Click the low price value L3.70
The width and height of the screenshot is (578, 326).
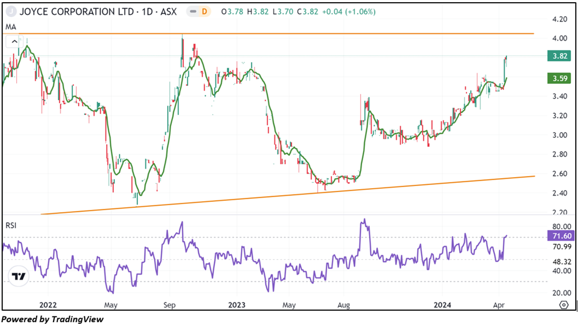click(x=283, y=12)
